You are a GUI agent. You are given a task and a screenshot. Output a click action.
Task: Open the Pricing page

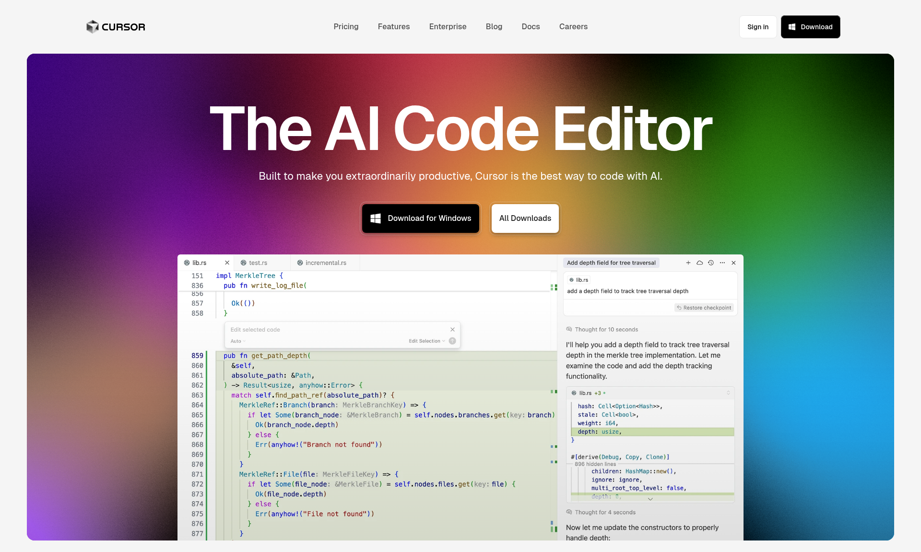pyautogui.click(x=346, y=27)
